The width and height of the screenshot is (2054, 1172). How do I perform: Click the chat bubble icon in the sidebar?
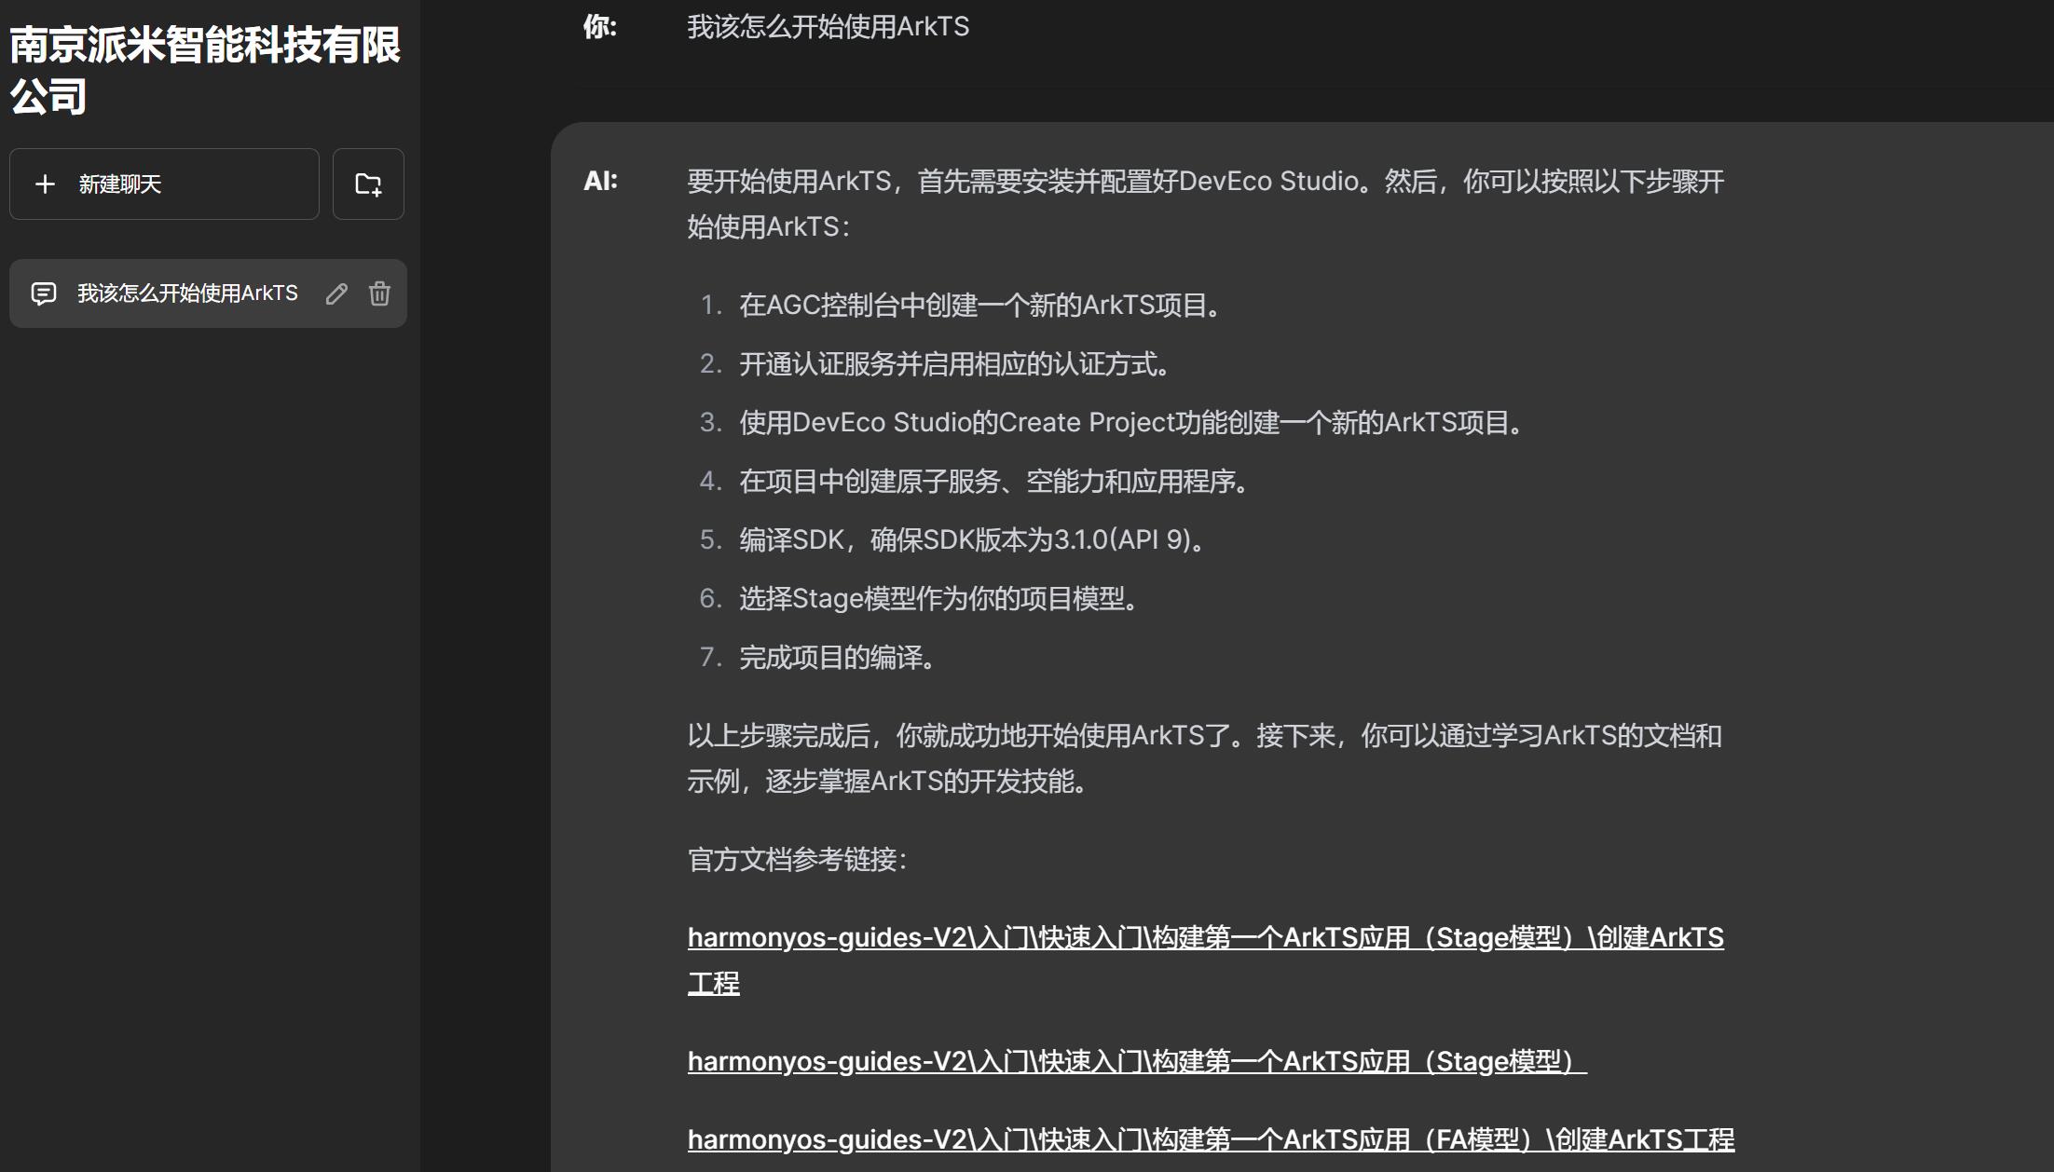44,293
